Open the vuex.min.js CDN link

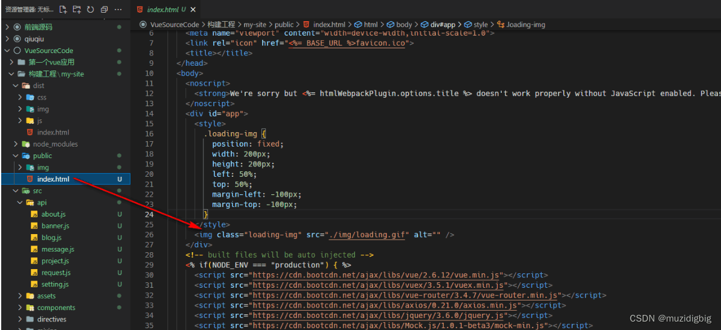click(379, 285)
